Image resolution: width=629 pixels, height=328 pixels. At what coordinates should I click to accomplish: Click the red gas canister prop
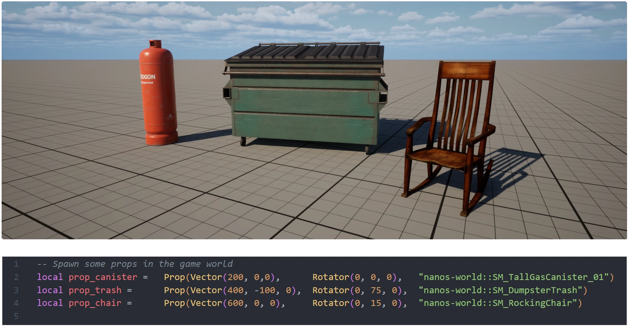pos(158,93)
